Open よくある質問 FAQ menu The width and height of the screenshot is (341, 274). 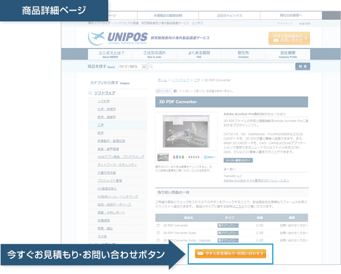point(199,54)
